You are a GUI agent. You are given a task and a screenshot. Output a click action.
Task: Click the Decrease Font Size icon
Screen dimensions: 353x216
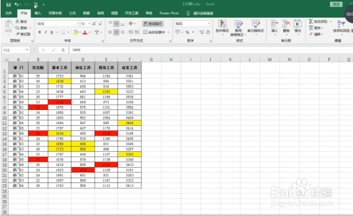coord(100,24)
